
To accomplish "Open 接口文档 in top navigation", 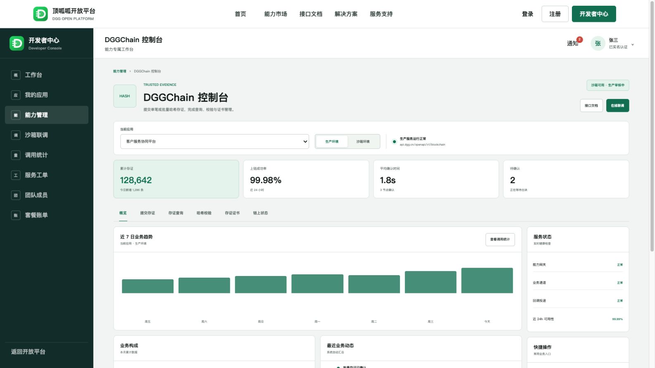I will click(311, 14).
